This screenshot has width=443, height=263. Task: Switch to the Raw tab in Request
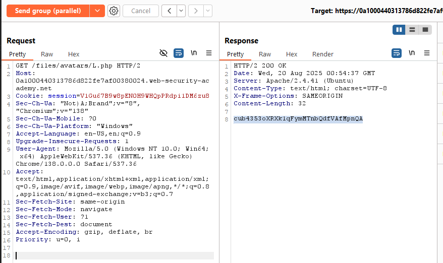point(47,54)
